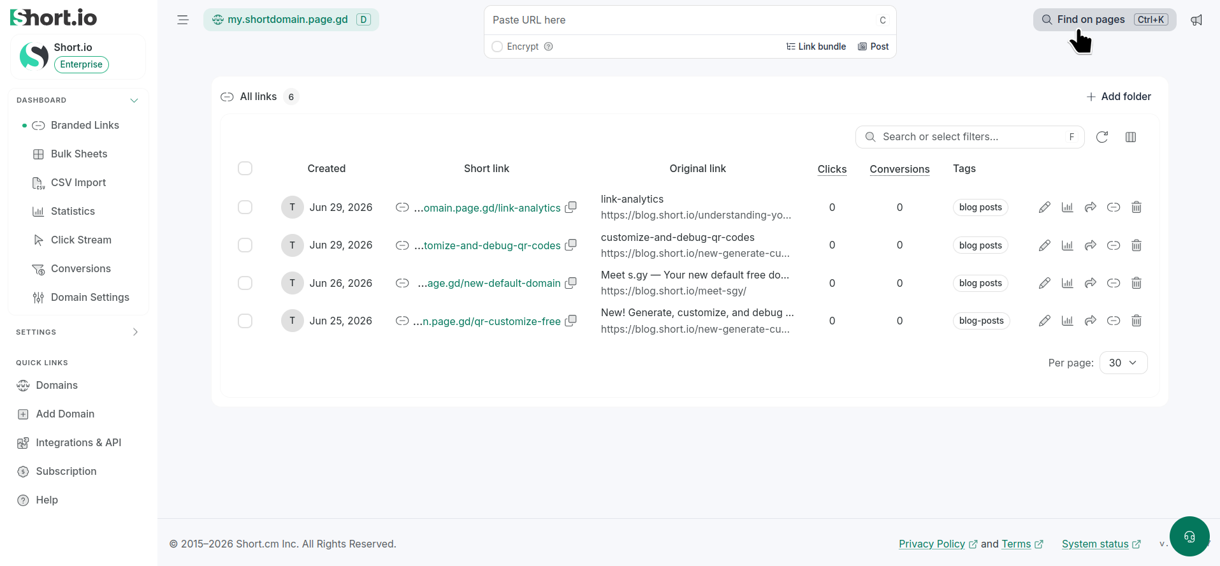Toggle the sidebar hamburger menu
Screen dimensions: 1220x566
coord(183,20)
